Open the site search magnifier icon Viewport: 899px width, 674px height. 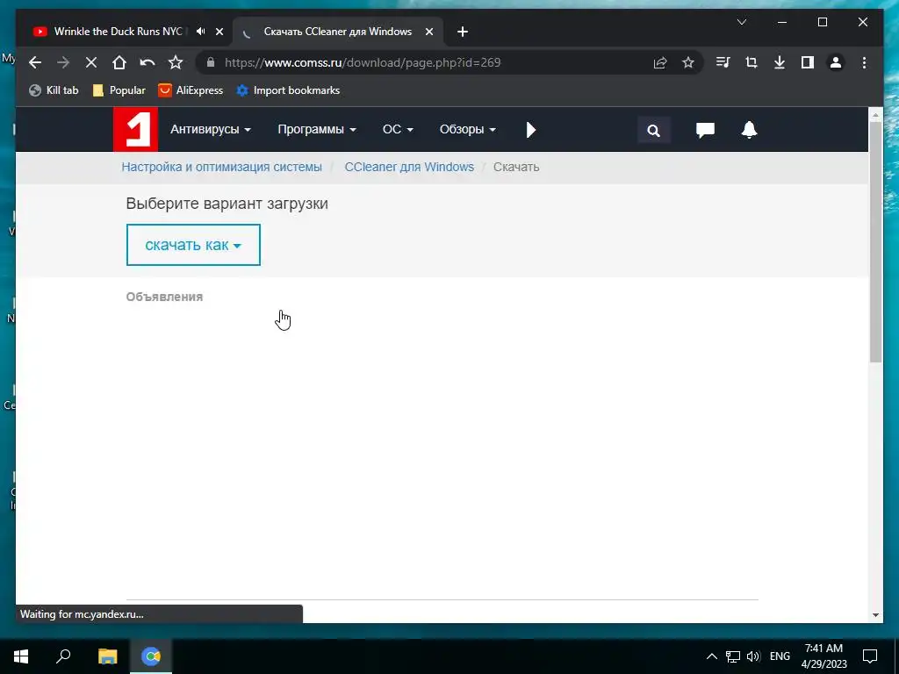[653, 130]
